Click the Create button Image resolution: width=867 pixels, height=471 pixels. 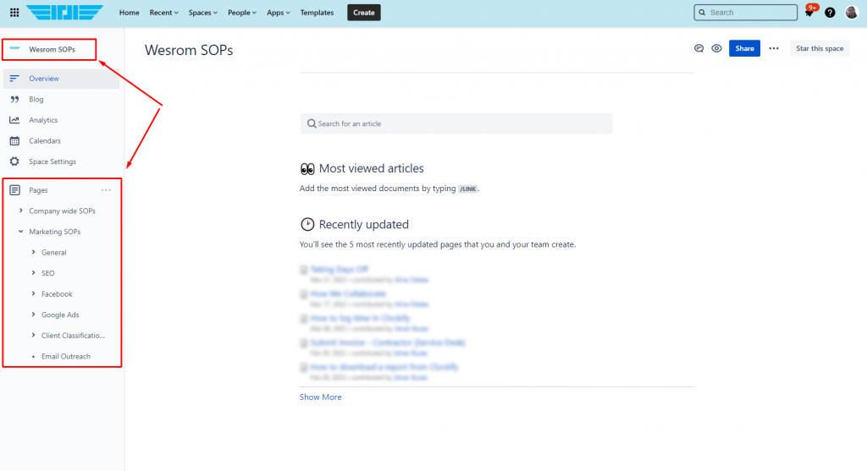pos(363,13)
